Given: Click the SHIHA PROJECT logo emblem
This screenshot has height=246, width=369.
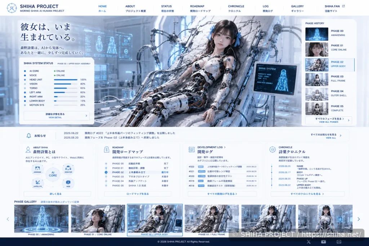Looking at the screenshot, I should [x=12, y=8].
